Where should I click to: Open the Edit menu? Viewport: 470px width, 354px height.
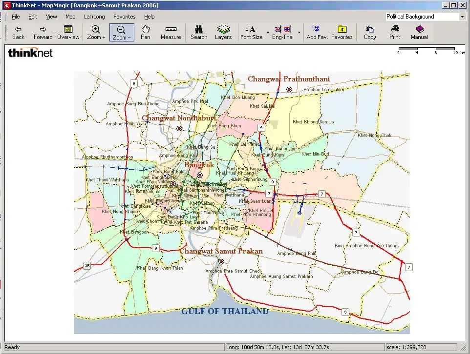pos(33,17)
